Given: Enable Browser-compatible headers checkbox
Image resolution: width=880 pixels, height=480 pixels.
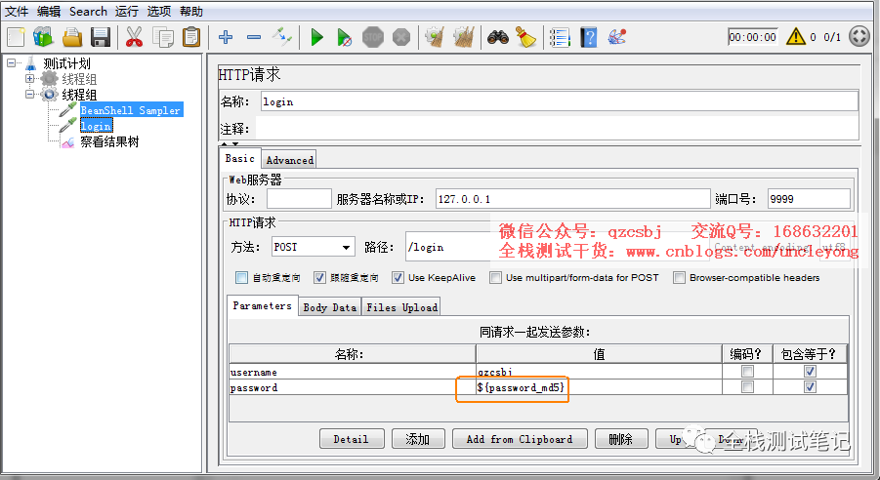Looking at the screenshot, I should pyautogui.click(x=679, y=278).
